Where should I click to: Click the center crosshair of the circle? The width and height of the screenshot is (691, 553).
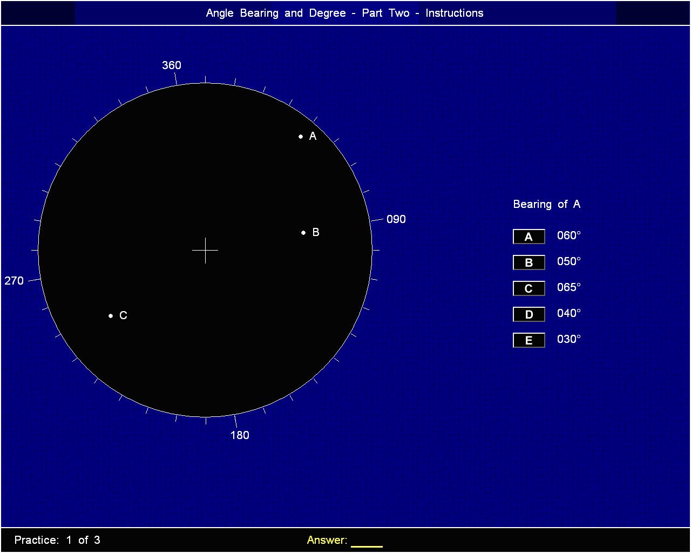tap(205, 250)
